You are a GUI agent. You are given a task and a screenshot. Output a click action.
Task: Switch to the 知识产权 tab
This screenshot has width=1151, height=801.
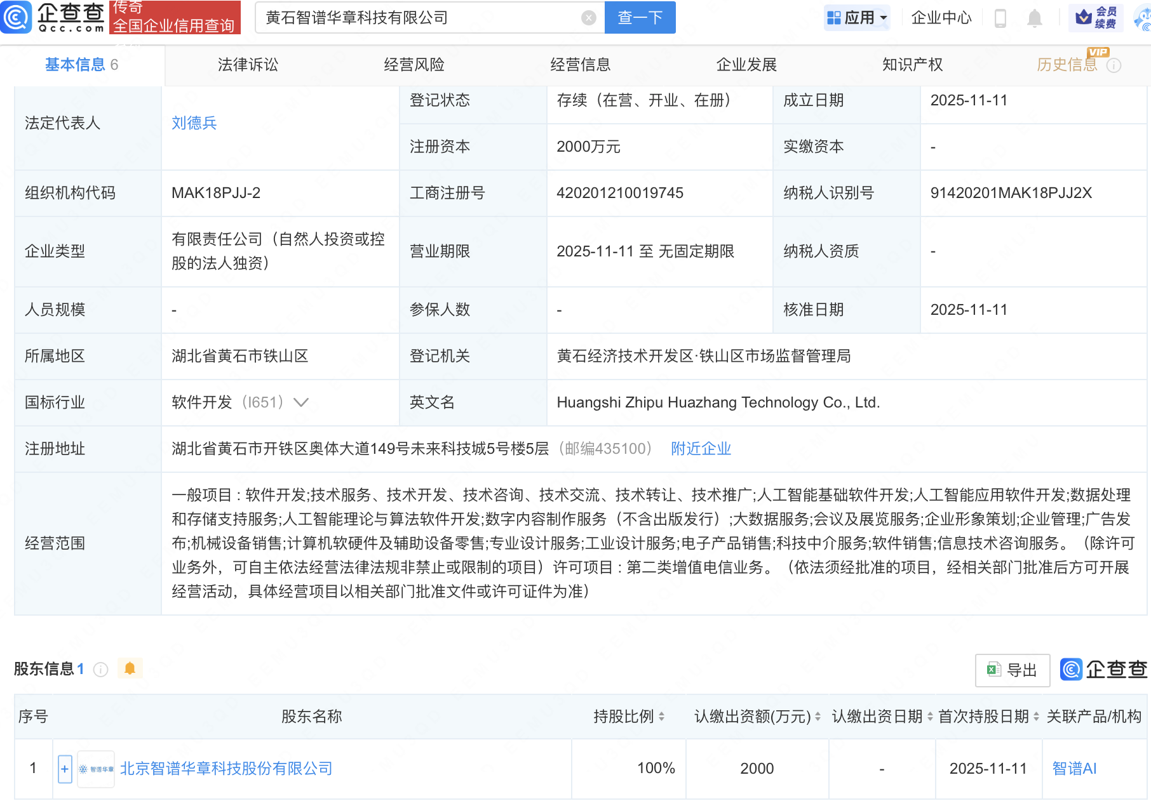click(x=912, y=65)
